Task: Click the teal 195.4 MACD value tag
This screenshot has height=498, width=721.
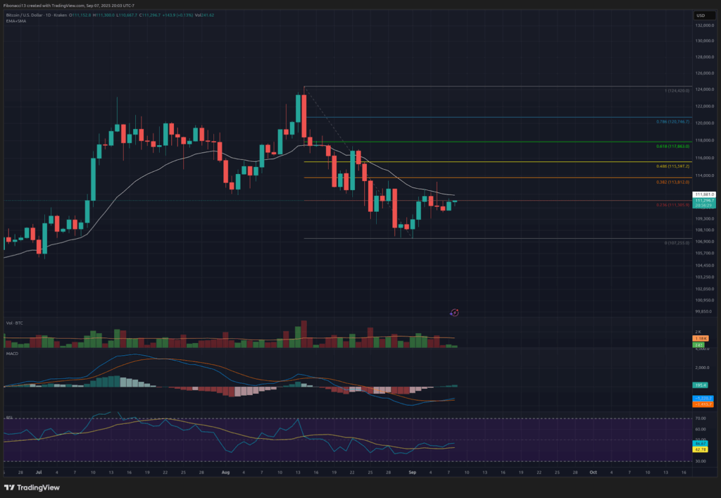Action: (x=700, y=385)
